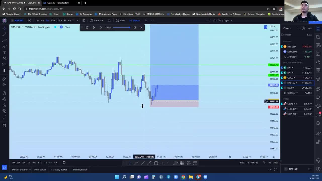Select the measure ruler tool

pyautogui.click(x=4, y=79)
